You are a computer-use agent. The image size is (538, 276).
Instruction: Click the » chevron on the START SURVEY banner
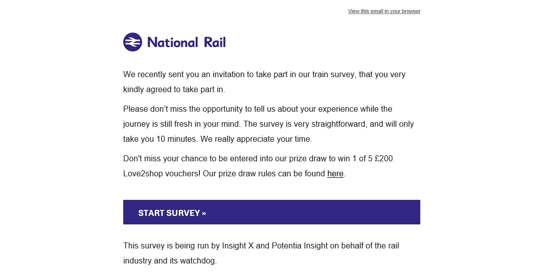point(204,213)
